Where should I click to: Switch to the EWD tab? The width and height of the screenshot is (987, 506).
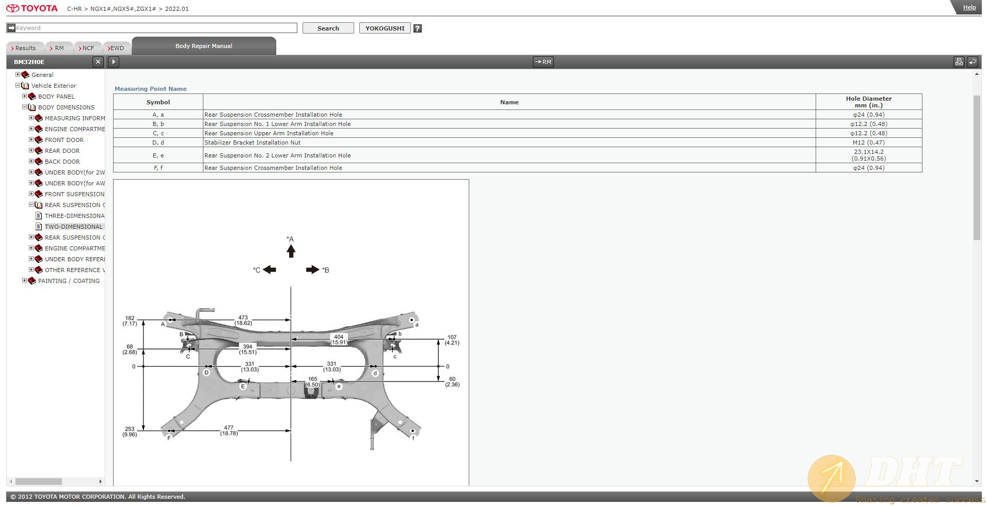(117, 48)
